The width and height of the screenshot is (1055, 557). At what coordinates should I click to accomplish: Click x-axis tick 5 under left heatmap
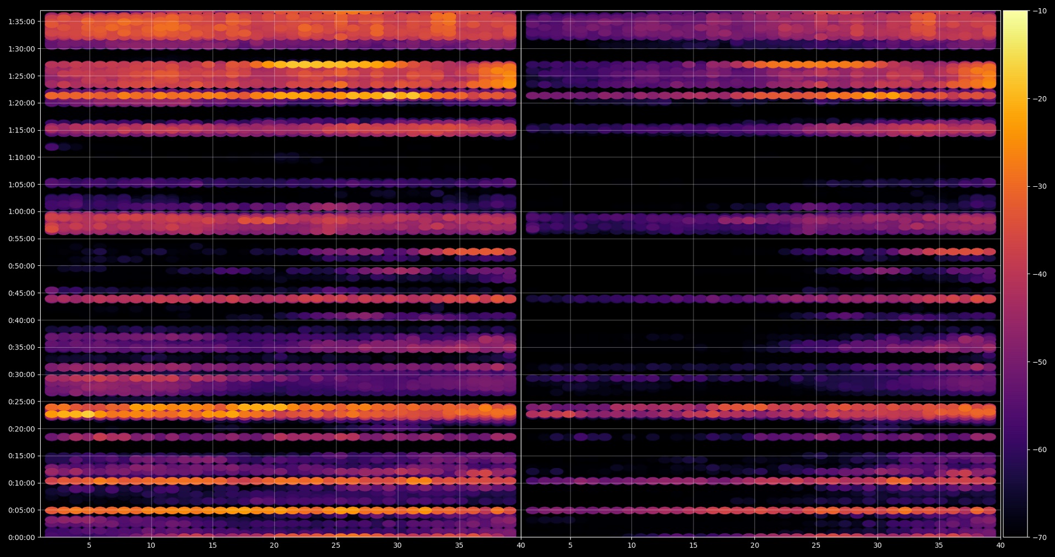coord(89,545)
